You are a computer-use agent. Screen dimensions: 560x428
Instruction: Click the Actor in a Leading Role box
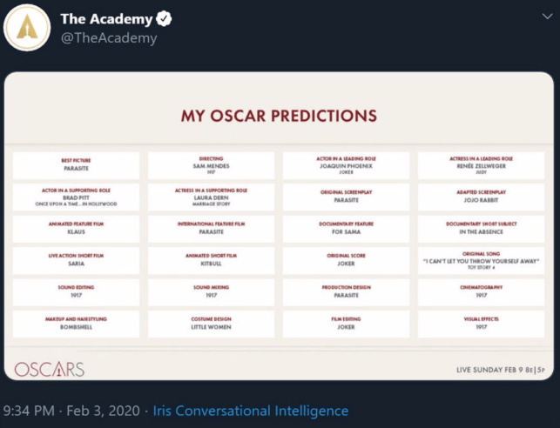click(x=346, y=165)
